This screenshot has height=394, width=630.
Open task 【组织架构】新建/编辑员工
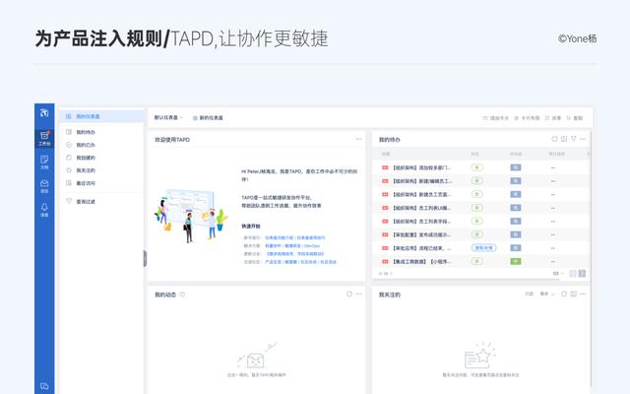422,181
